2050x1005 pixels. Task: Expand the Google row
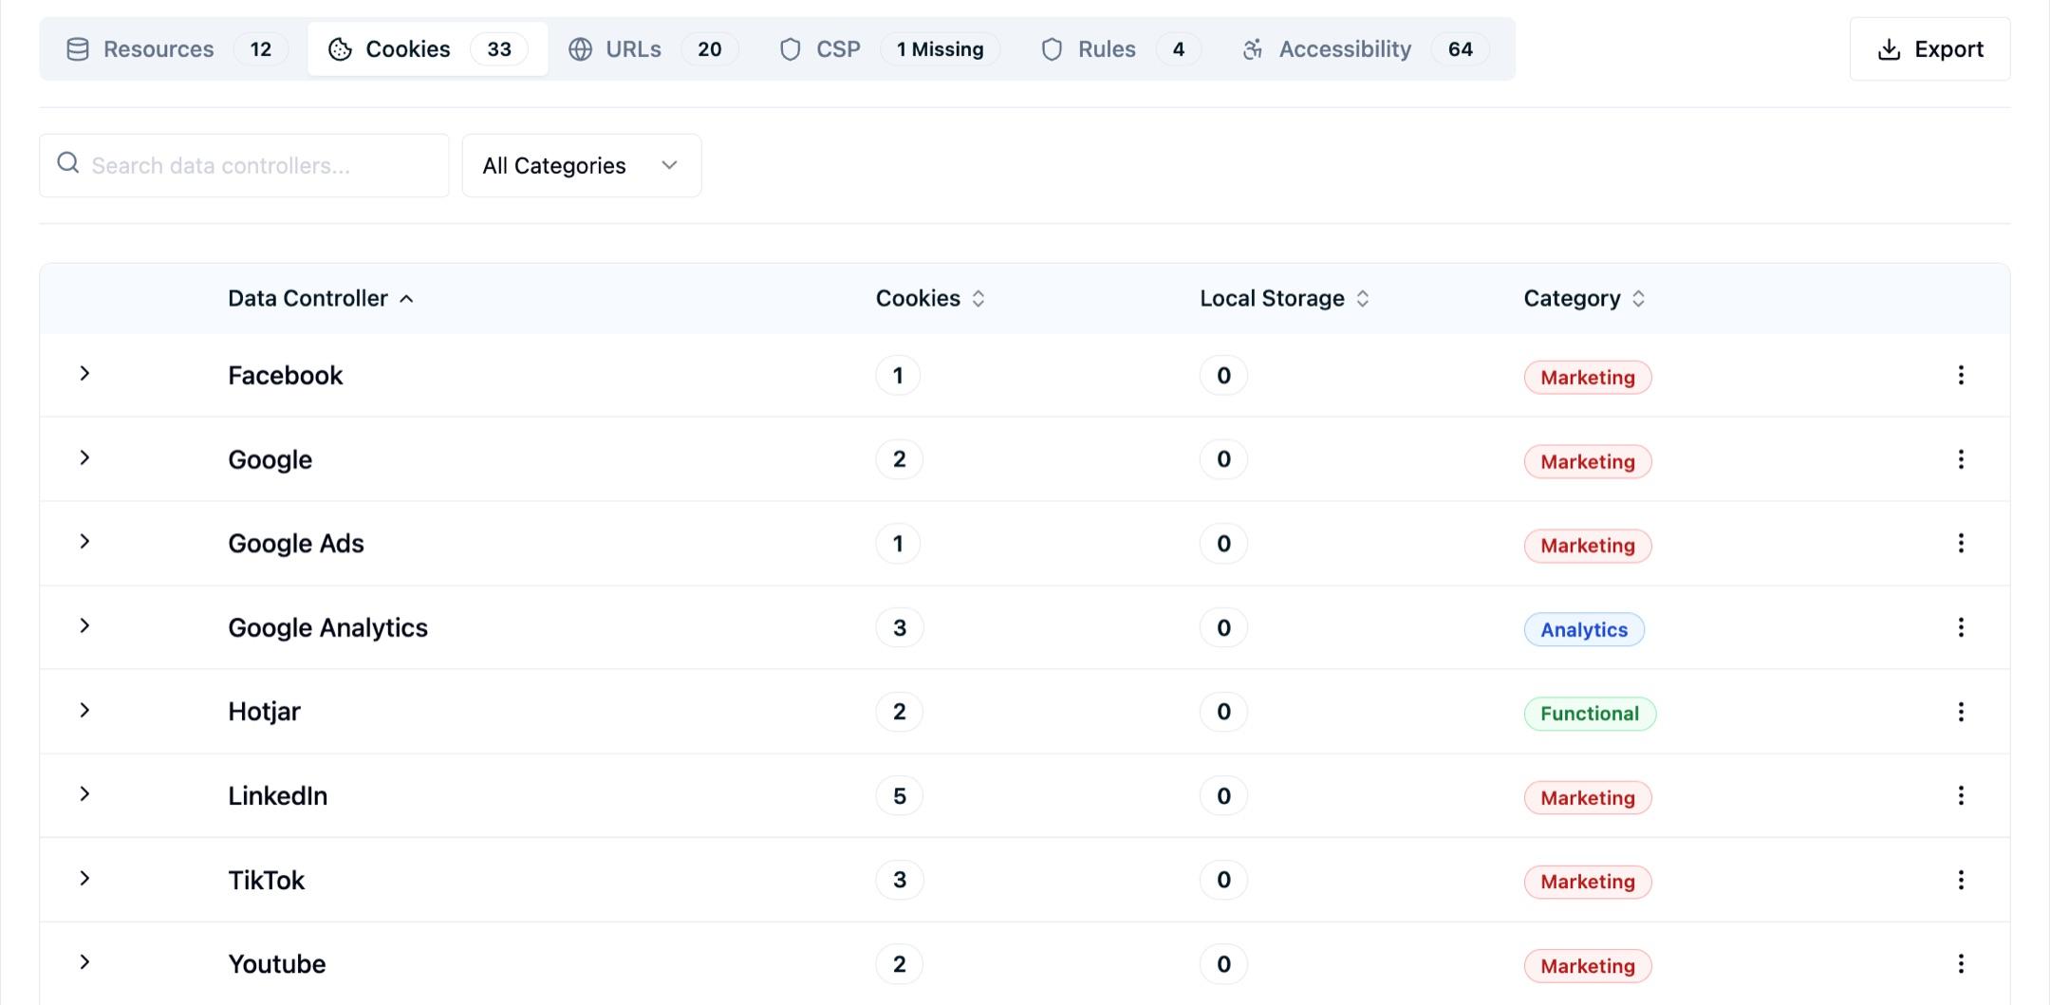tap(84, 458)
